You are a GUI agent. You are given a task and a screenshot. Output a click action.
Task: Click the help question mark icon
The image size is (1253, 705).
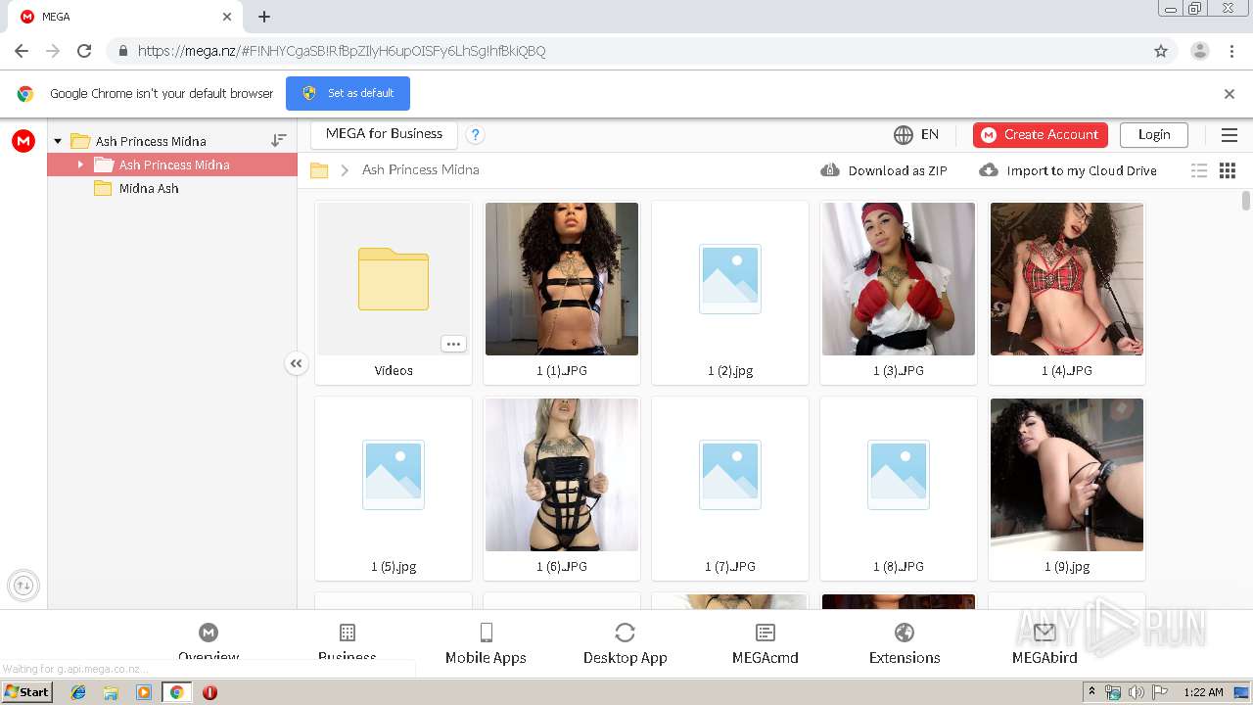point(475,135)
